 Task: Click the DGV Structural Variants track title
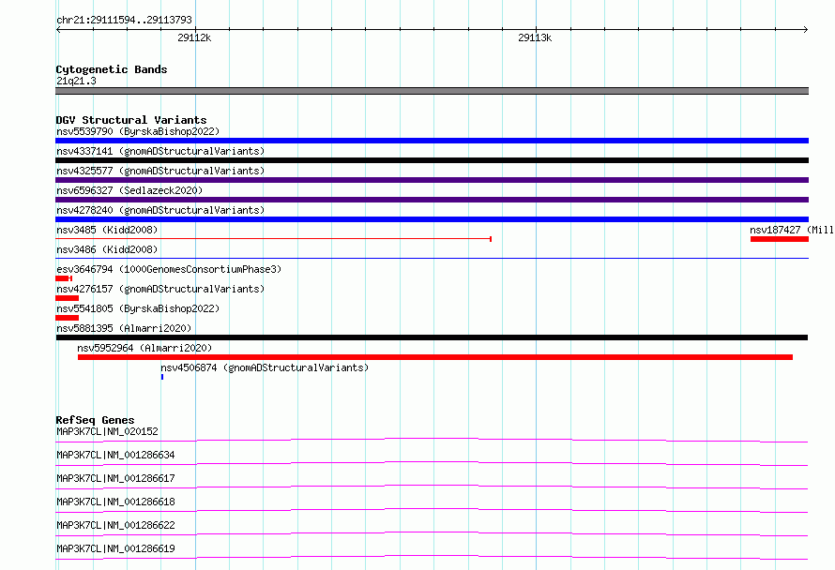pos(131,120)
